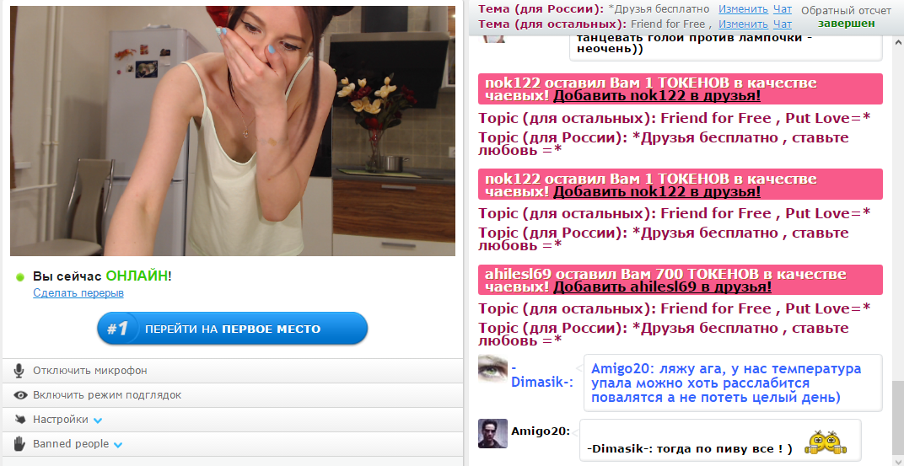Expand the Banned people dropdown arrow

118,445
